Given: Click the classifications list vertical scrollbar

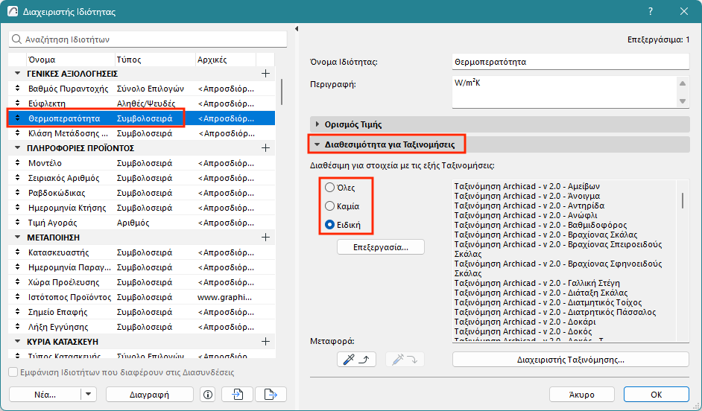Looking at the screenshot, I should pos(683,200).
